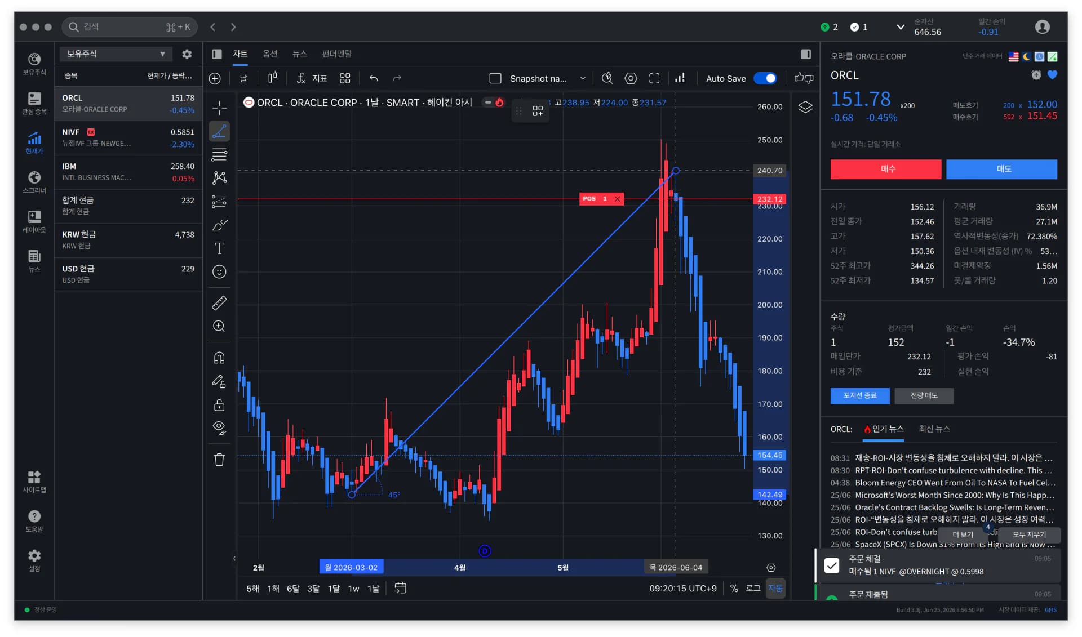Screen dimensions: 1082x637
Task: Toggle stay-in-drawing-mode pencil lock
Action: (219, 381)
